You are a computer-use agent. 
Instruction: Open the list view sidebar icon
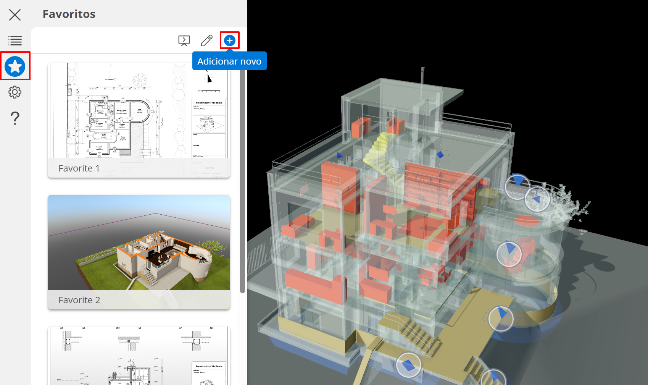coord(15,40)
